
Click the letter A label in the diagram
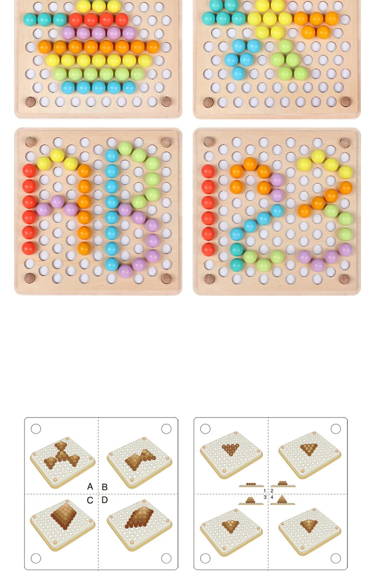(x=90, y=486)
